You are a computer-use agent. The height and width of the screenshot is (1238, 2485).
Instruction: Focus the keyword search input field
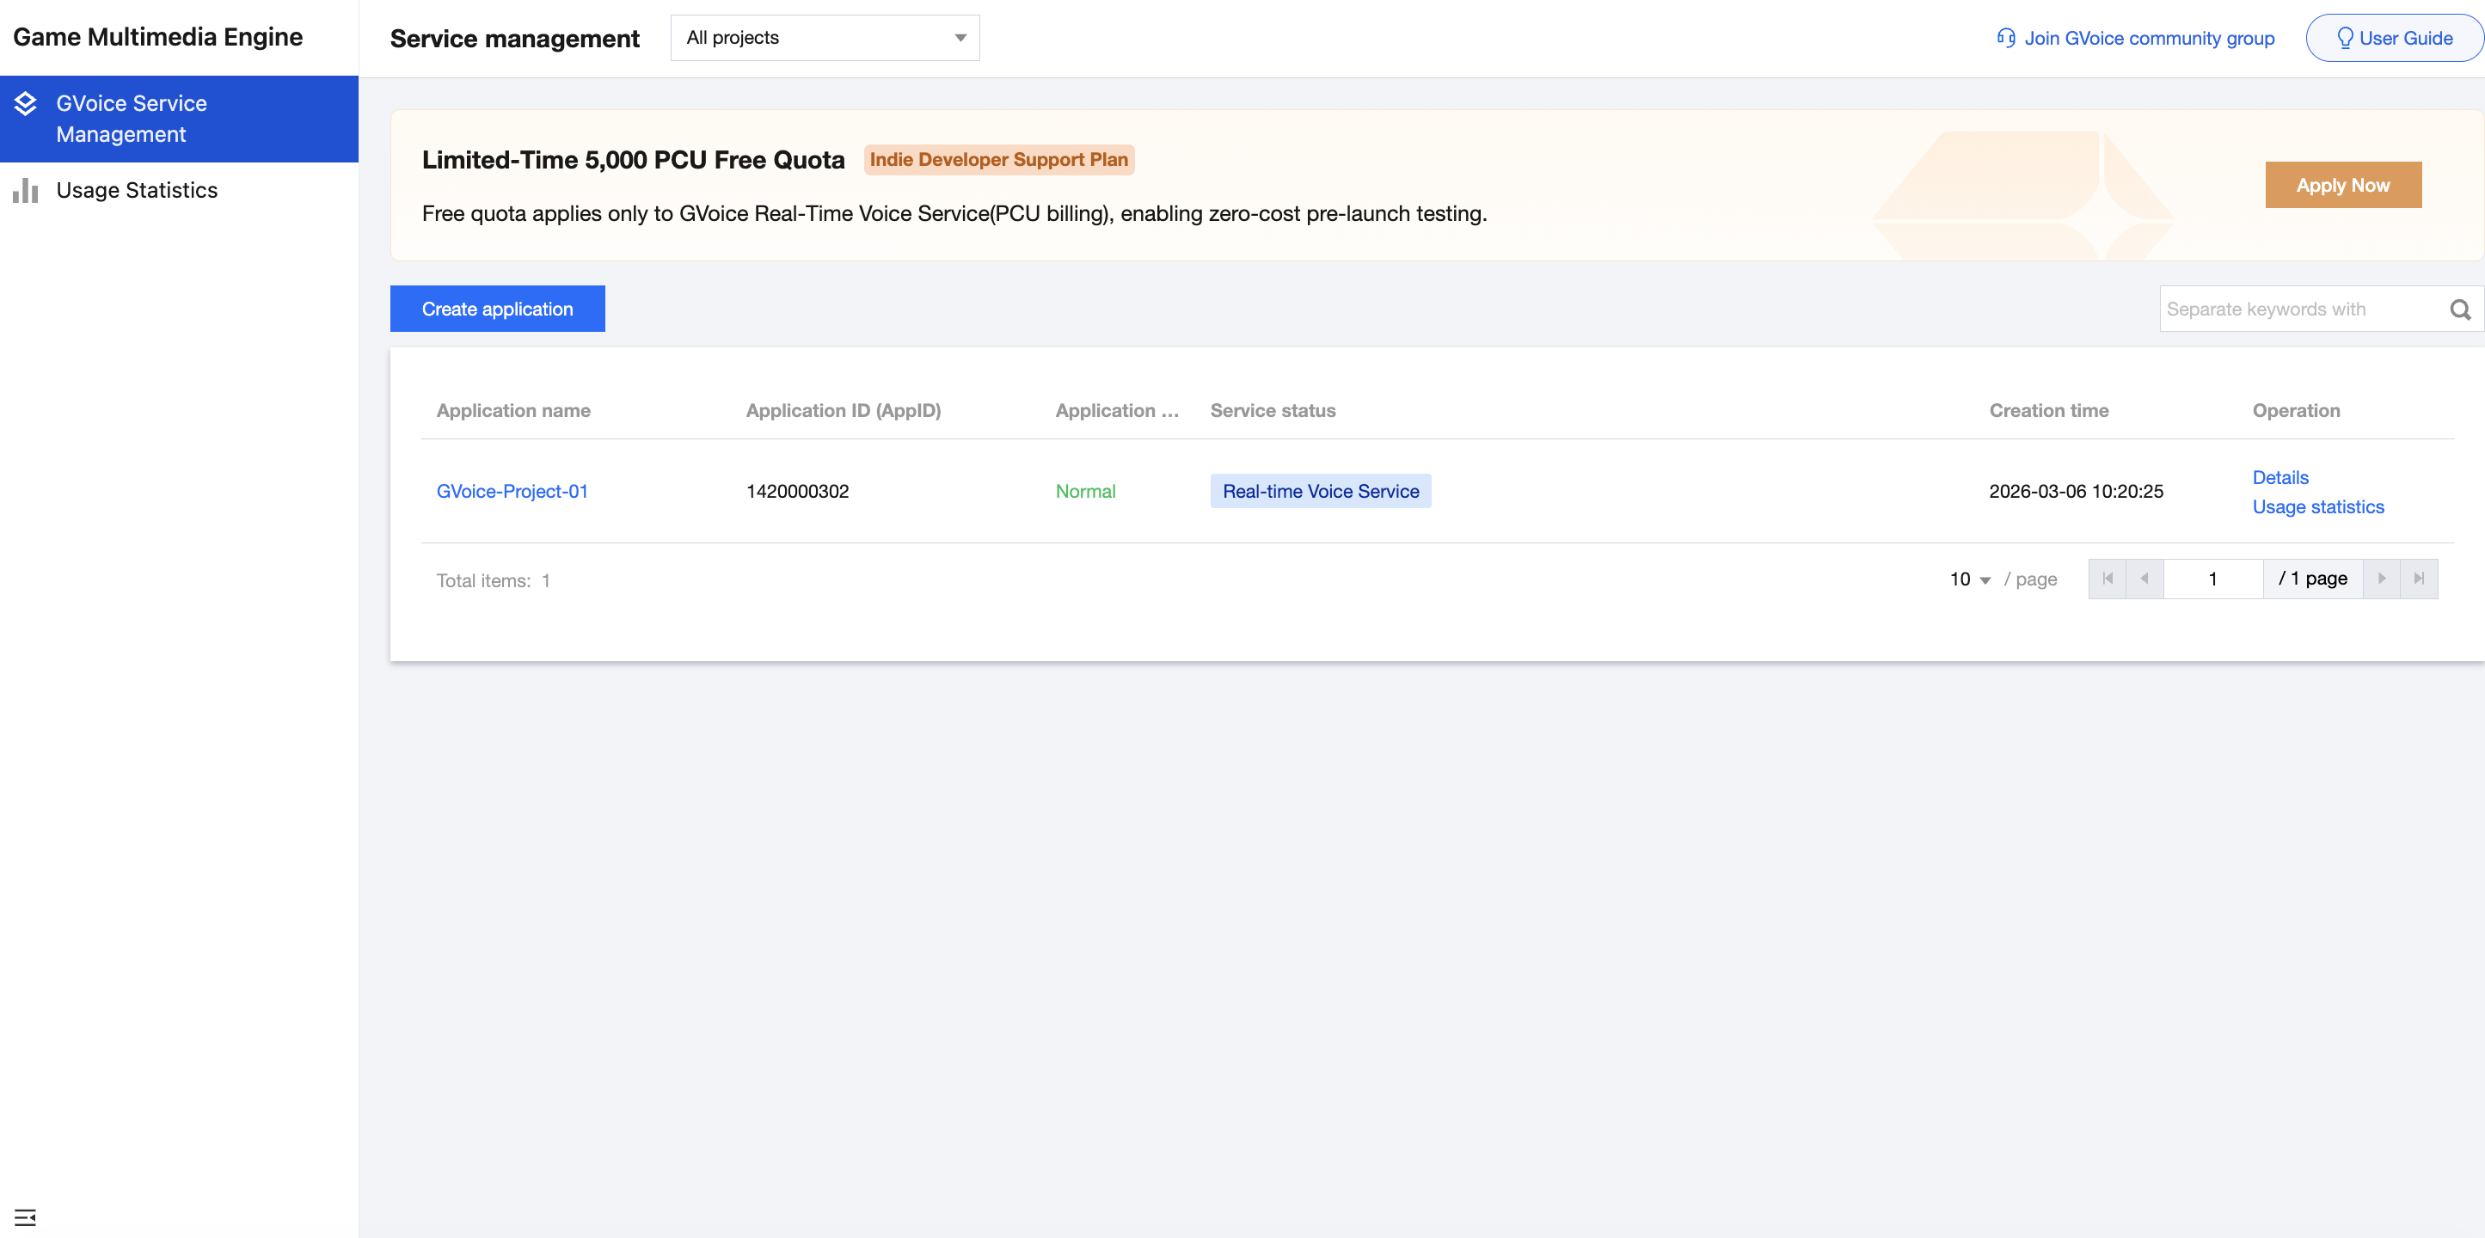[x=2296, y=309]
